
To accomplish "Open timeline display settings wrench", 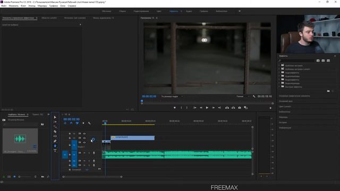I will point(89,123).
